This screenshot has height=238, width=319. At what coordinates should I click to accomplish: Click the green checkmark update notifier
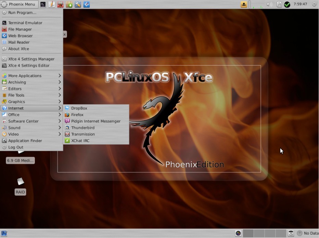click(287, 4)
